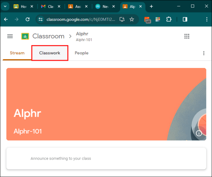Toggle the browser side panel

(185, 19)
